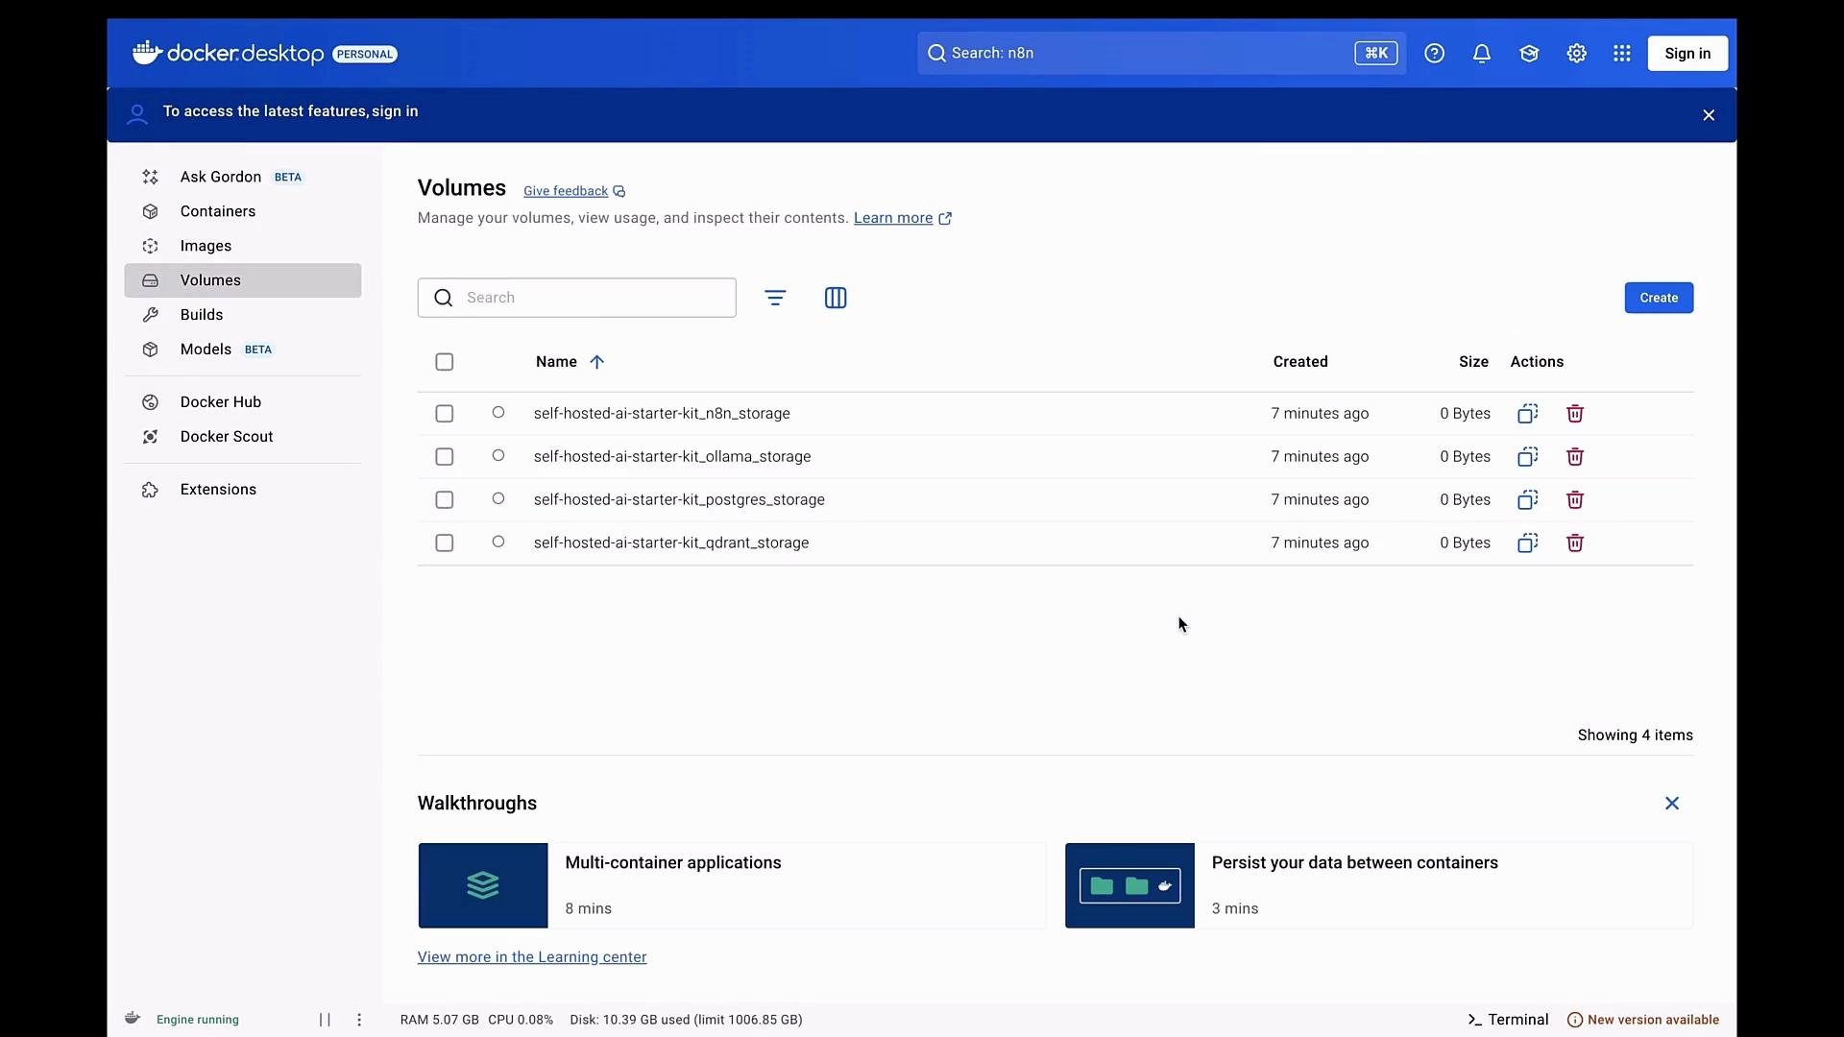Select Volumes in the sidebar
Screen dimensions: 1844x1037
pos(242,280)
